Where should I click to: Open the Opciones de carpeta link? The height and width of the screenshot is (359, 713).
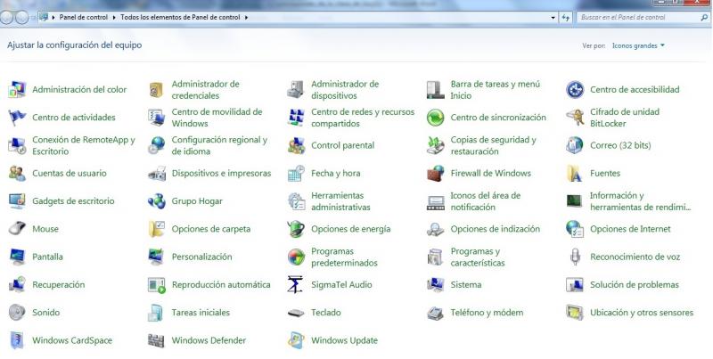(211, 229)
